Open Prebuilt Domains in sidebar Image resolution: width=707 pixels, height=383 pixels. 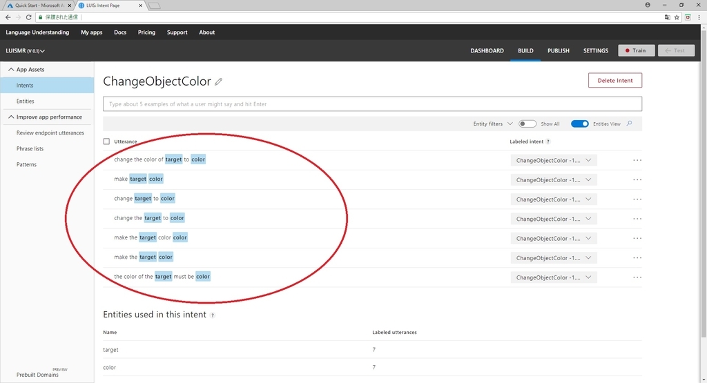pyautogui.click(x=37, y=375)
